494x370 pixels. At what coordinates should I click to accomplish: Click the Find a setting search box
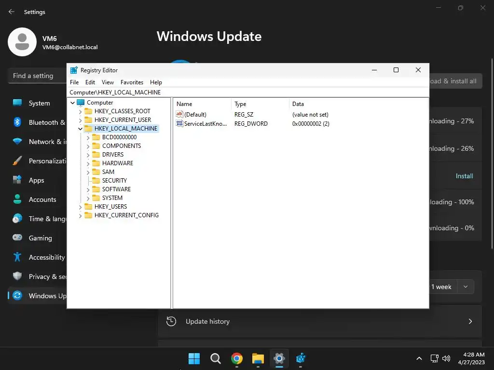37,76
